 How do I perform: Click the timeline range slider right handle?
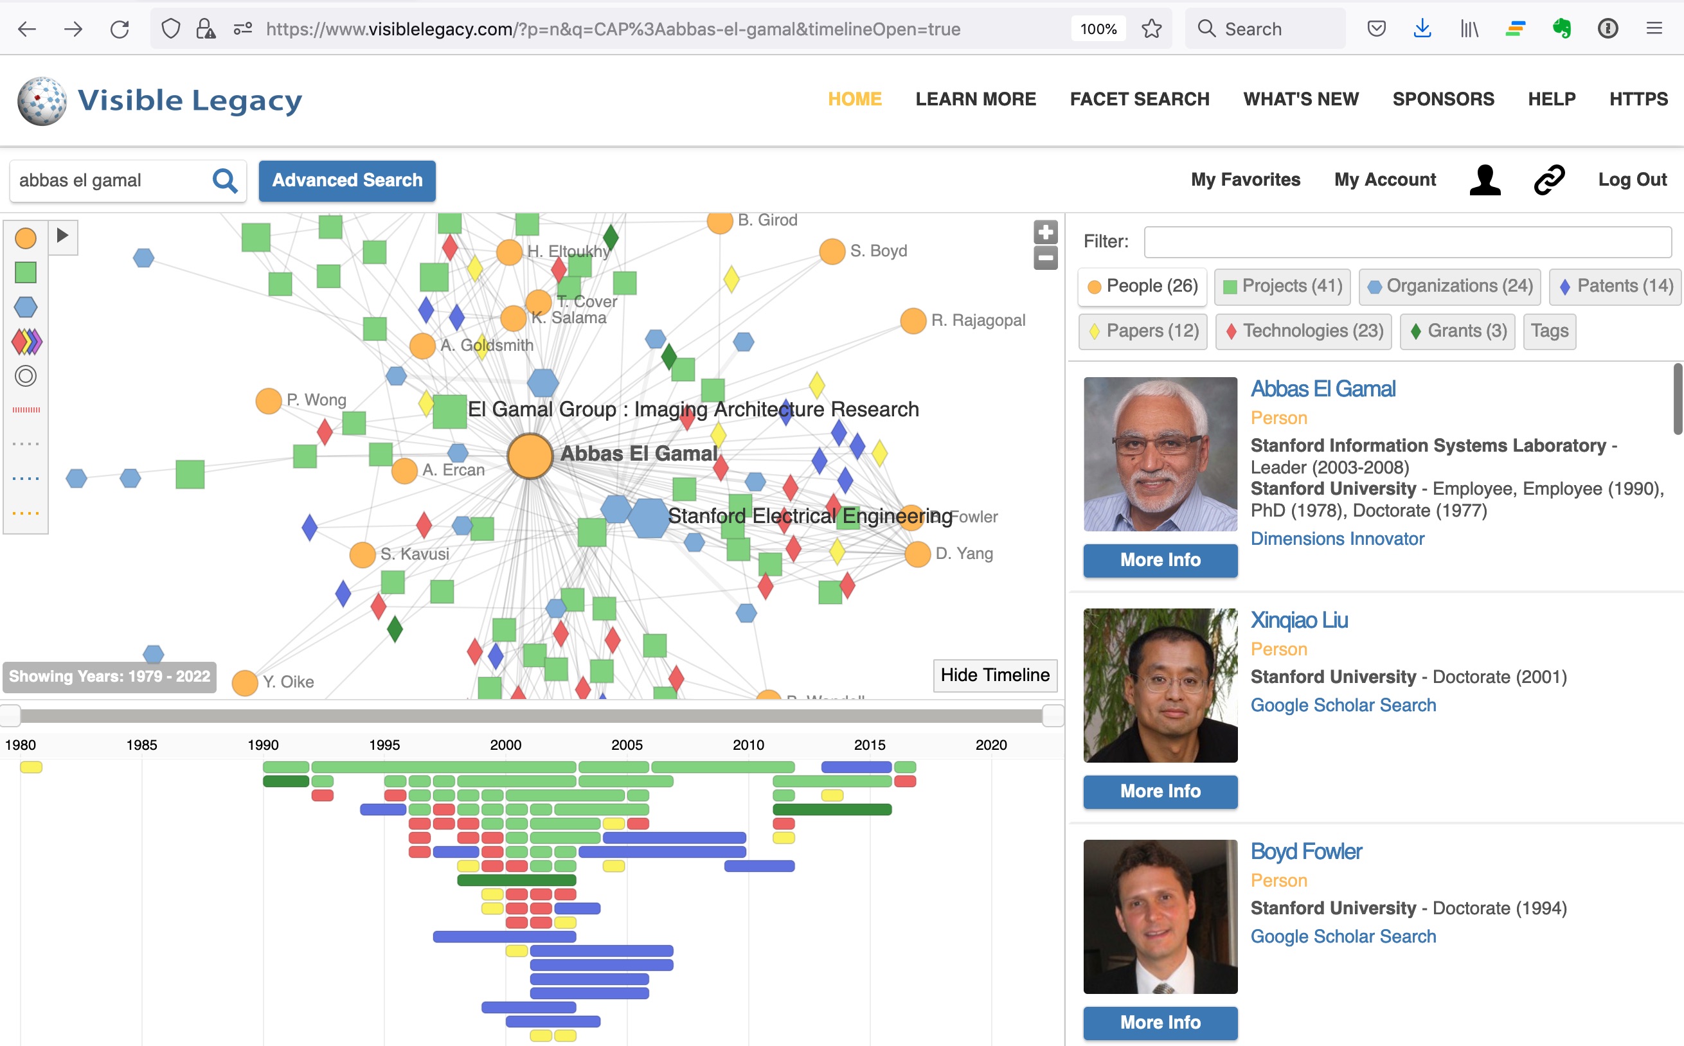tap(1052, 715)
